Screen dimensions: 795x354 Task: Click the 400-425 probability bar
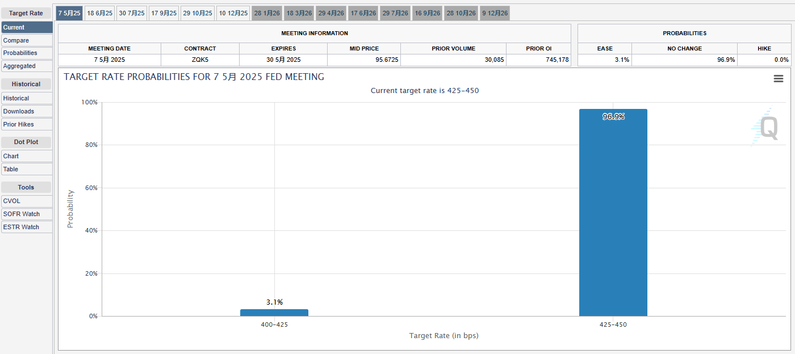point(274,313)
